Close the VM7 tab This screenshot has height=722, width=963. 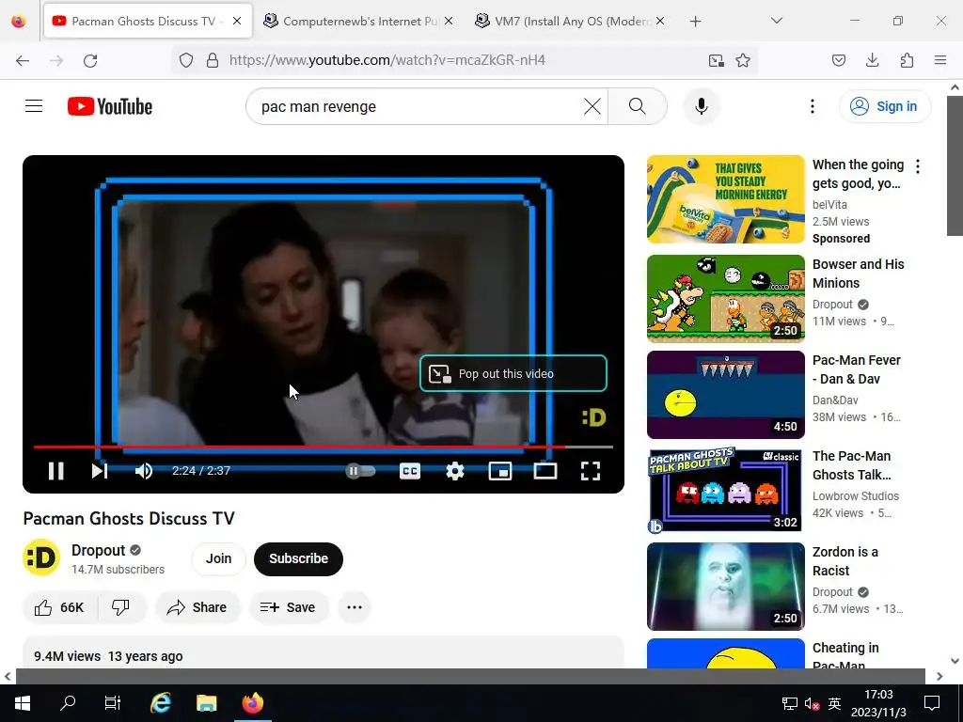[659, 21]
